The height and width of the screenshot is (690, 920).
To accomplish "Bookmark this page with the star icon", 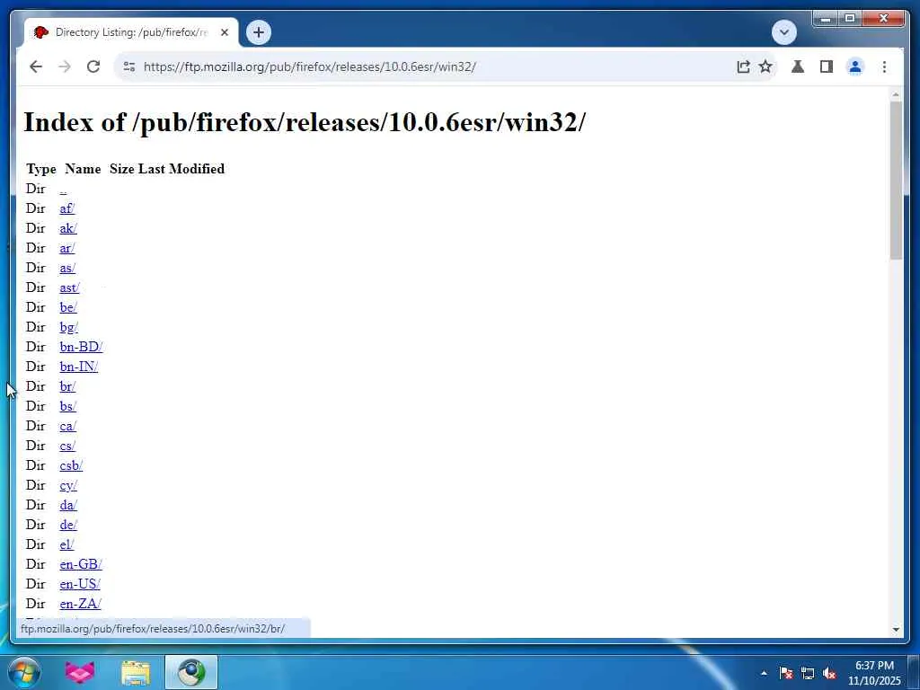I will coord(765,66).
